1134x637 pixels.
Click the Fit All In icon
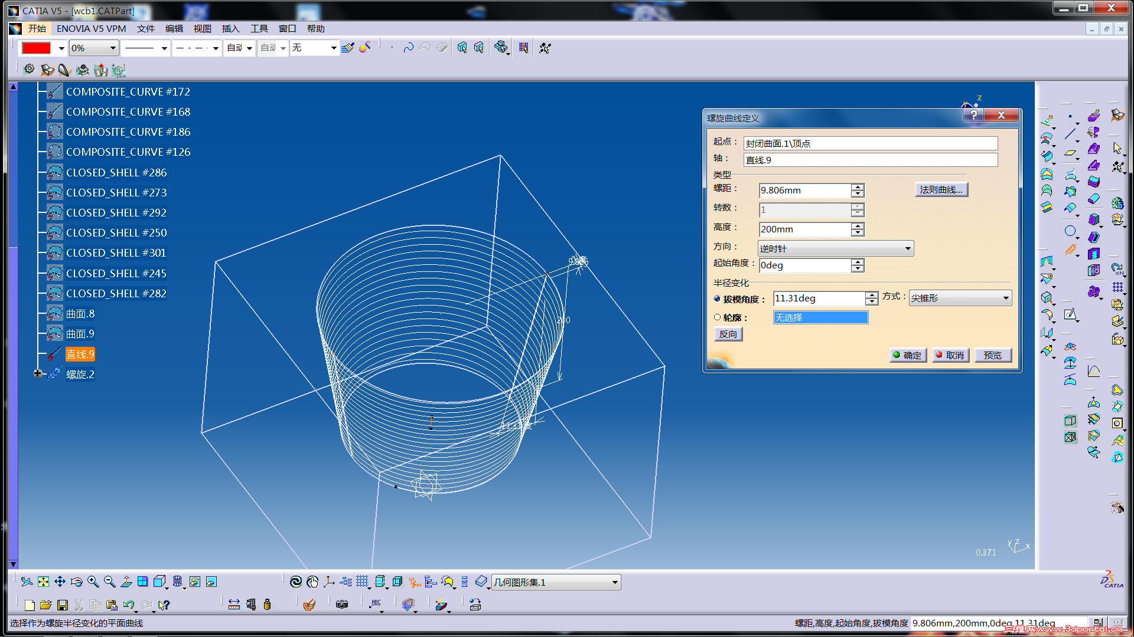pyautogui.click(x=44, y=582)
